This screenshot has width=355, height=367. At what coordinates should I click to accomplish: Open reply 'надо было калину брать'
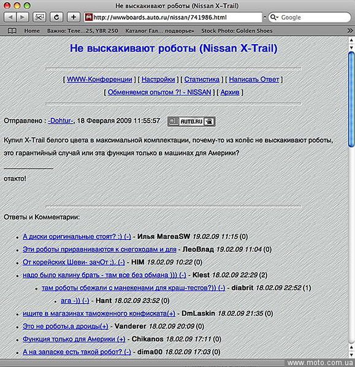pyautogui.click(x=104, y=275)
